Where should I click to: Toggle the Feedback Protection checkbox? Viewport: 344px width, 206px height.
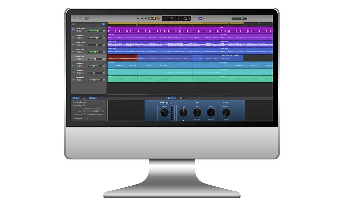pos(88,114)
